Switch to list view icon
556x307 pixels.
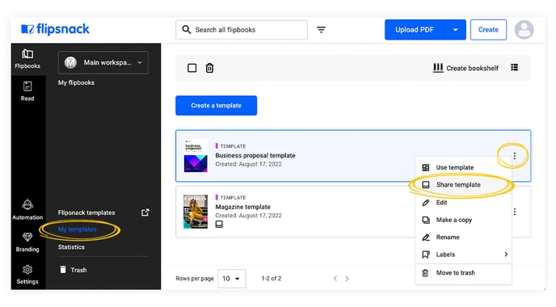coord(515,67)
